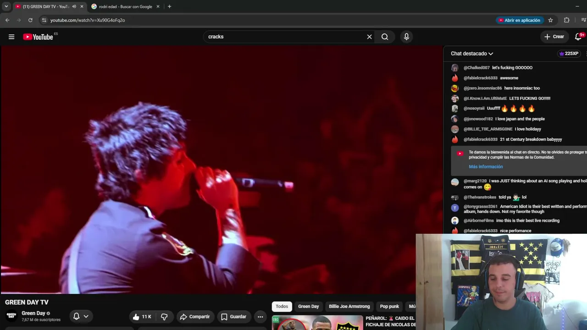Open the browser extensions puzzle icon
The image size is (587, 330).
point(566,20)
